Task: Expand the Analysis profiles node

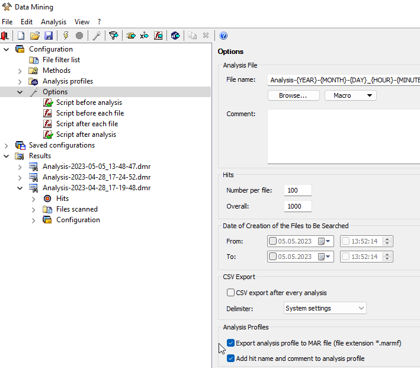Action: point(20,81)
